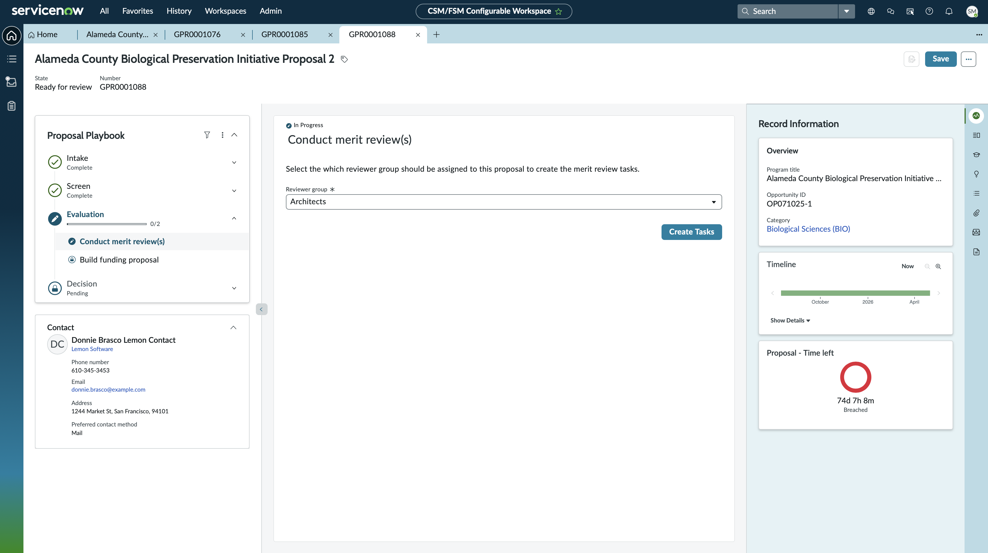This screenshot has width=988, height=553.
Task: Open the lightbulb icon in right rail
Action: [x=976, y=174]
